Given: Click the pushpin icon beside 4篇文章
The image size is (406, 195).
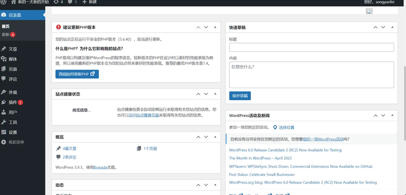Looking at the screenshot, I should pyautogui.click(x=59, y=148).
